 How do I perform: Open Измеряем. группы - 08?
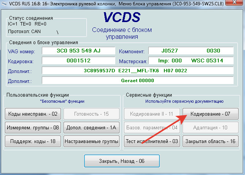[33, 127]
